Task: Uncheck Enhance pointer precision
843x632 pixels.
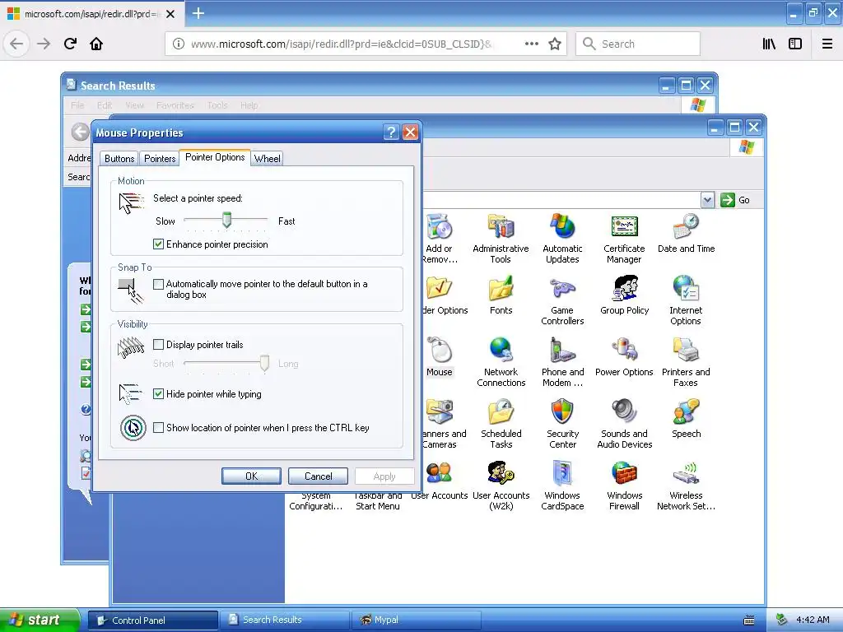Action: [158, 244]
